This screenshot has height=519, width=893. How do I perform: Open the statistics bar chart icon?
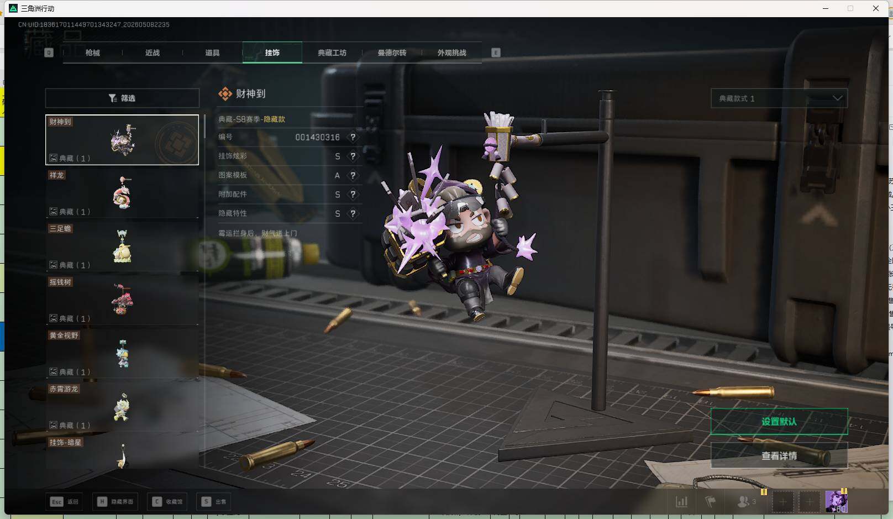pos(682,502)
